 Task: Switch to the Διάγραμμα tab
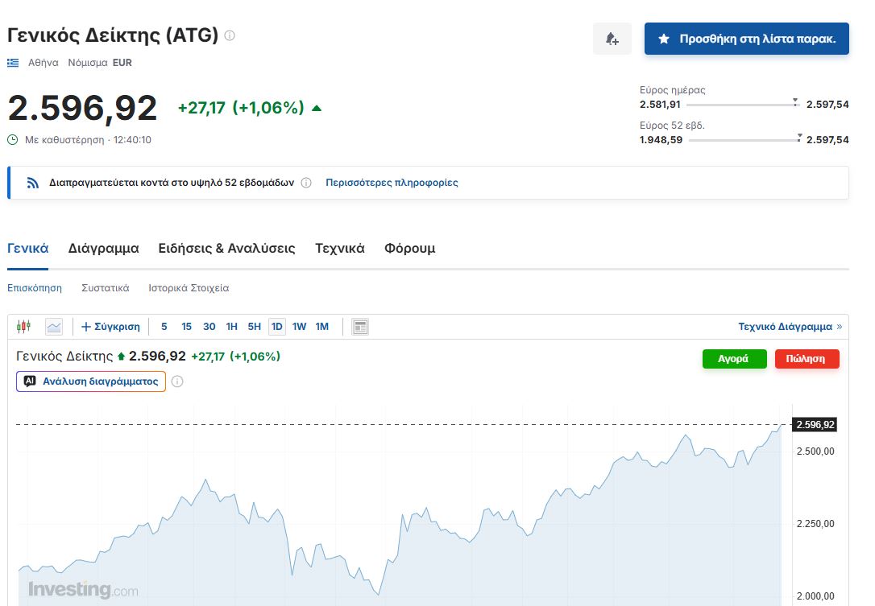(x=104, y=249)
